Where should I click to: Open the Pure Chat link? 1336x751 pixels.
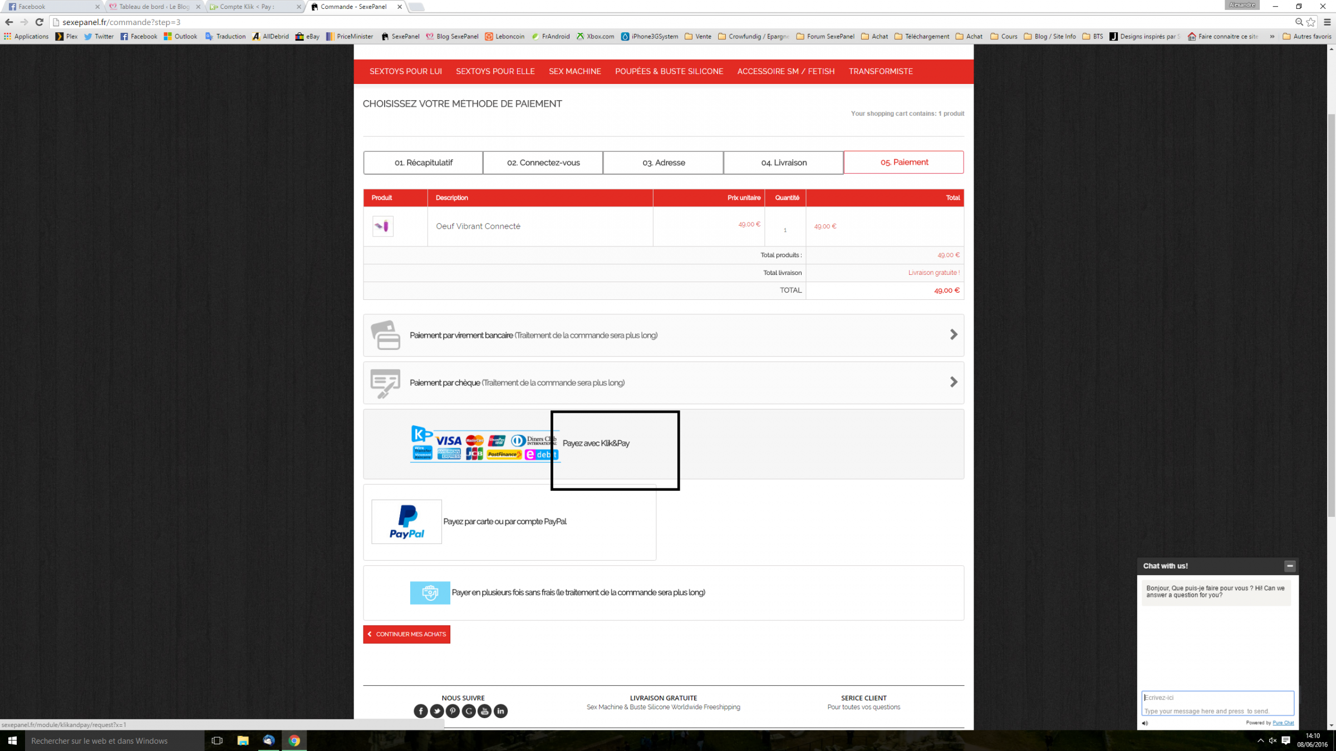(1283, 723)
